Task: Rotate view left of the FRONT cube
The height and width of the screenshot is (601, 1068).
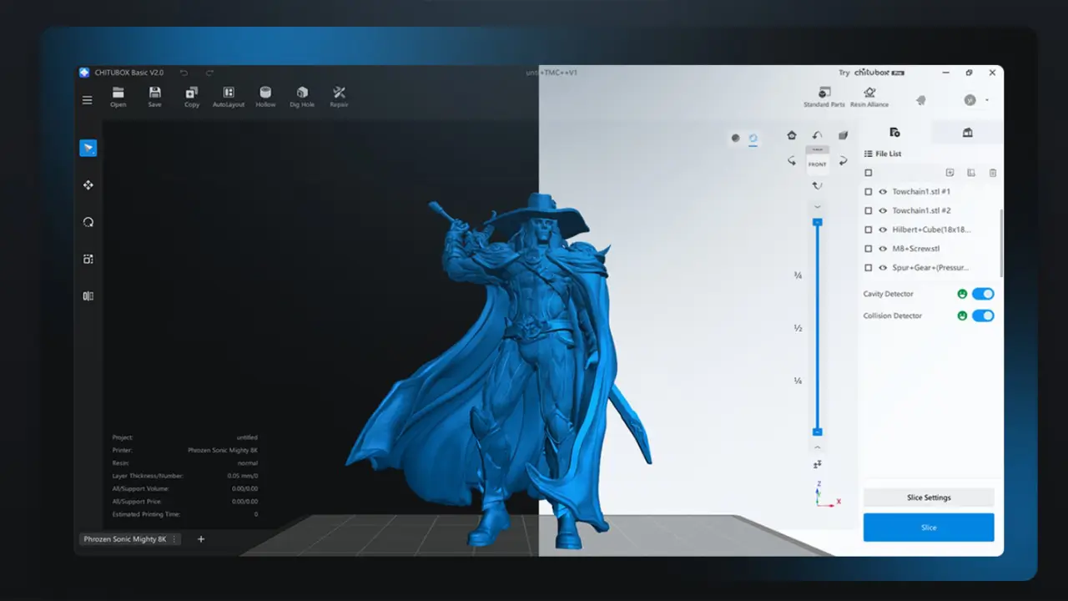Action: click(792, 160)
